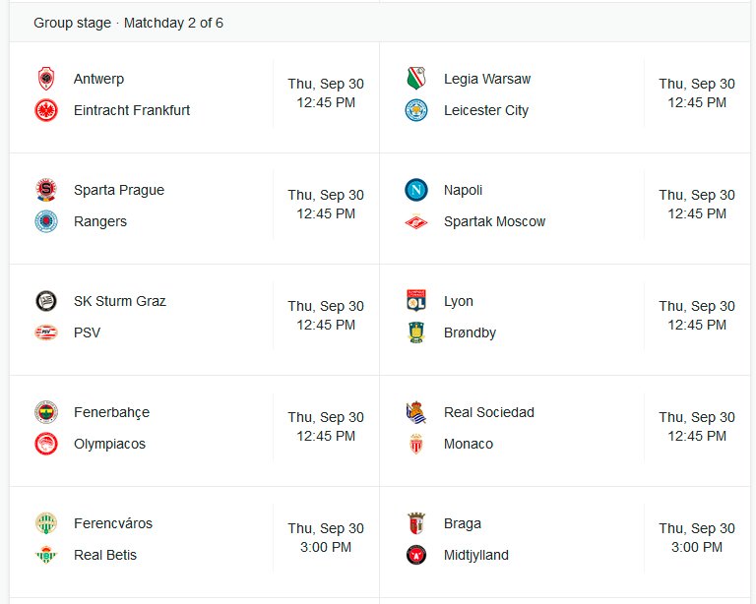Click the PSV logo
The image size is (756, 604).
click(46, 332)
